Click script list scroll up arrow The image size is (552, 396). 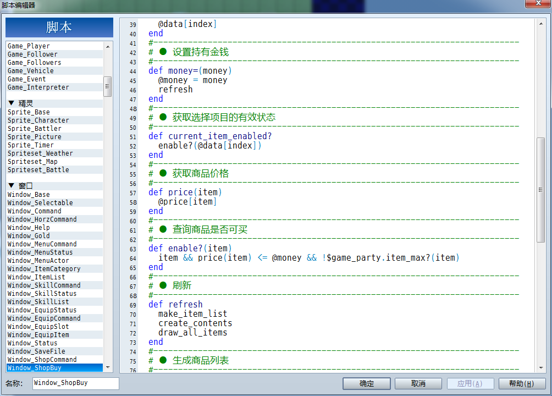(108, 47)
